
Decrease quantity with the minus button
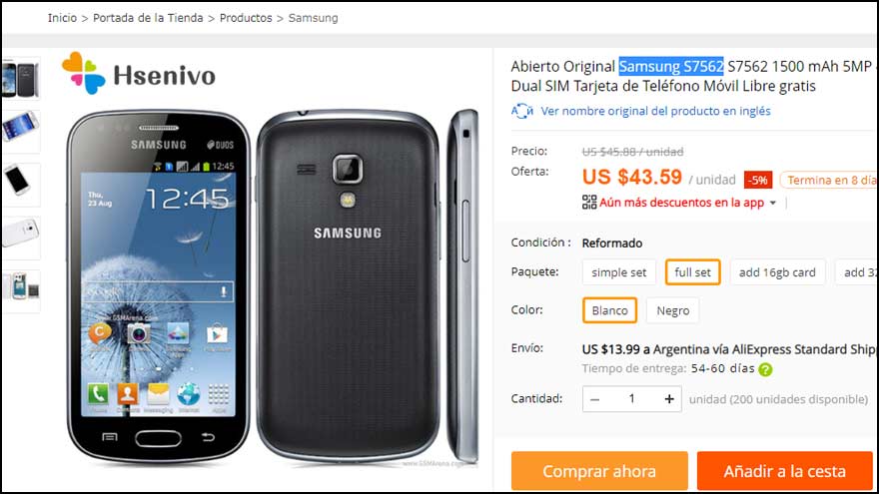click(x=595, y=399)
